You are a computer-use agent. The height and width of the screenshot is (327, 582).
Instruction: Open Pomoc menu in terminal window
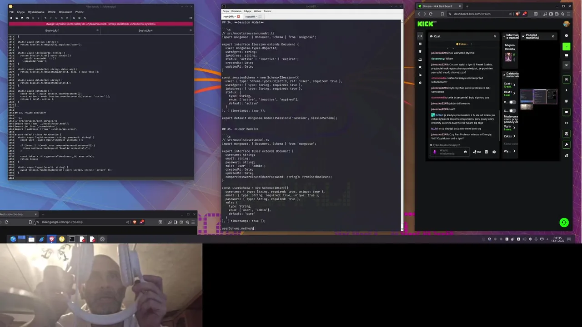click(267, 11)
